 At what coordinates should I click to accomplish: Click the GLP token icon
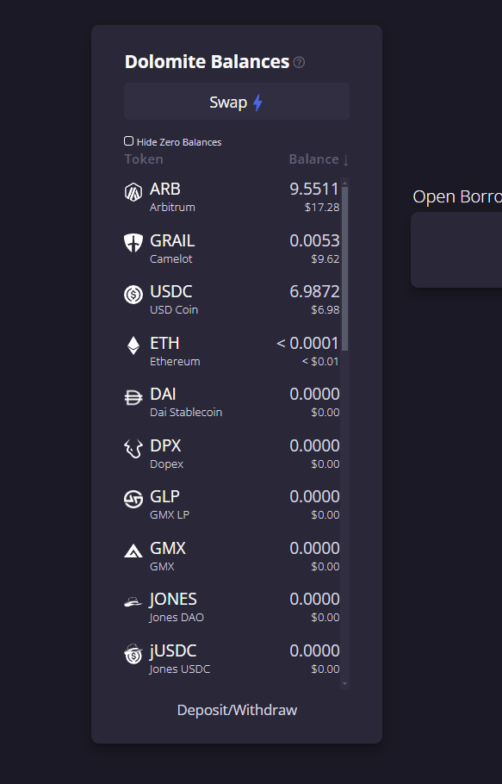133,500
